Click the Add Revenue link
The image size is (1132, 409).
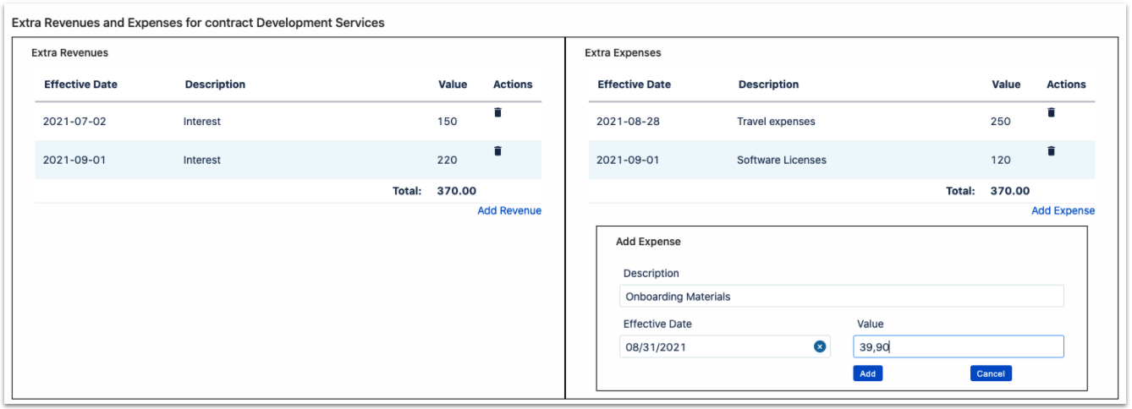click(x=509, y=210)
